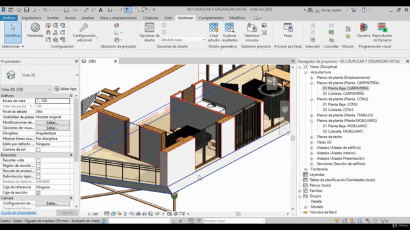The image size is (410, 230).
Task: Toggle Recorte de anotación checkbox
Action: (38, 171)
